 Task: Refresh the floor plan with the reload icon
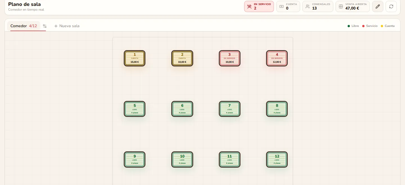tap(391, 6)
